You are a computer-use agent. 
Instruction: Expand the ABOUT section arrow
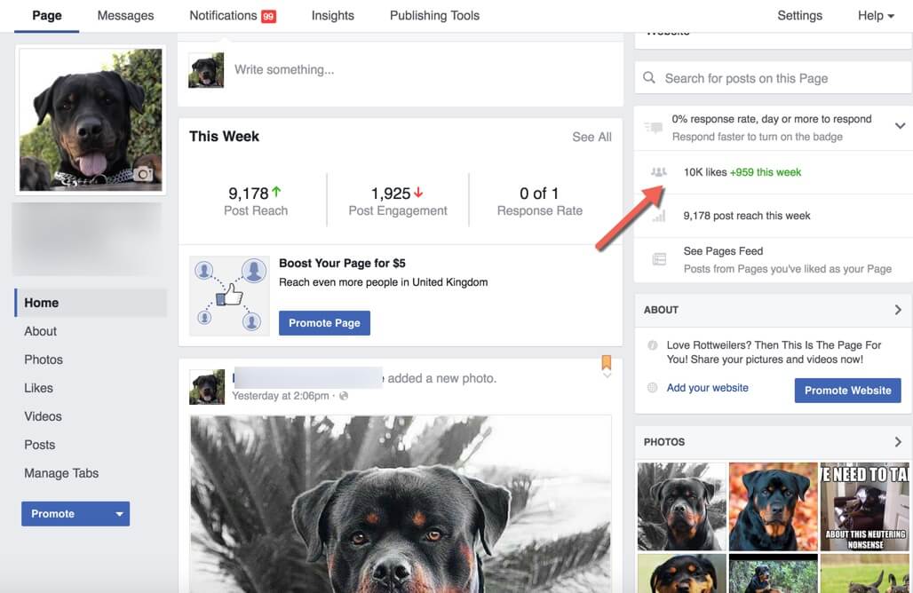898,310
